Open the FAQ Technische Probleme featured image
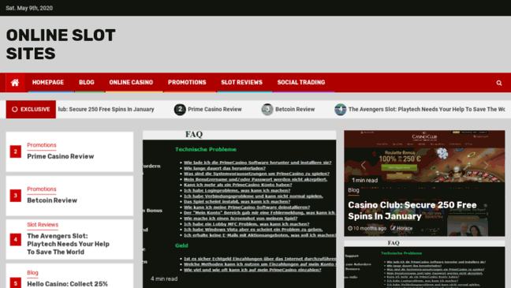Screen dimensions: 511x288 coord(239,209)
